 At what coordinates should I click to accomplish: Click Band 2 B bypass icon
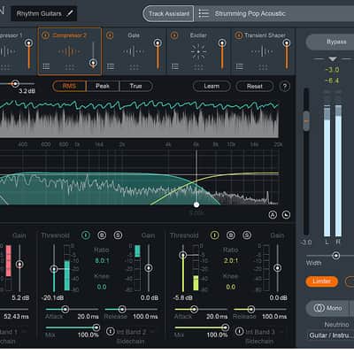(102, 235)
